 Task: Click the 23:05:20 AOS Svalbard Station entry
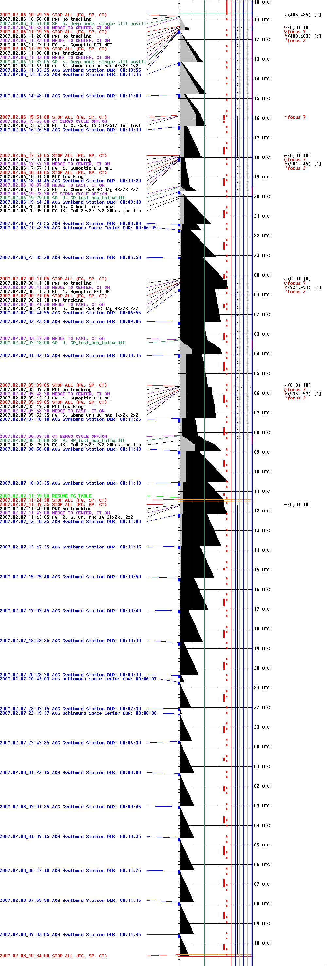click(x=70, y=258)
